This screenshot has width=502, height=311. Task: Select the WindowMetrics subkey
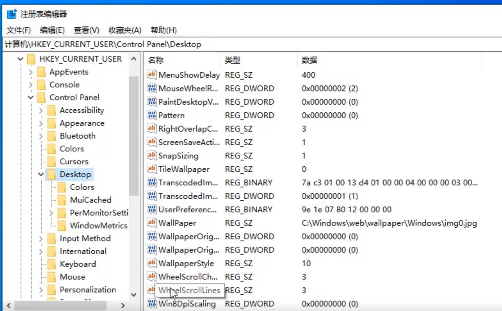(99, 226)
